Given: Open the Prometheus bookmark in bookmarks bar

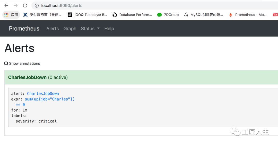Looking at the screenshot, I should click(248, 15).
